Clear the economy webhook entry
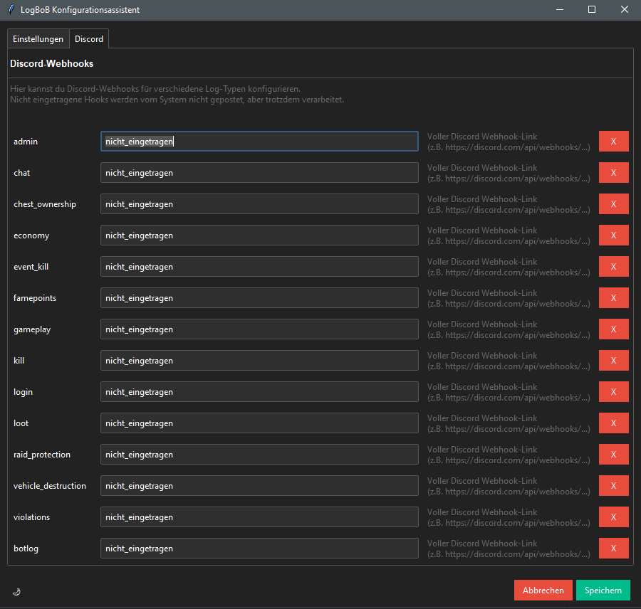This screenshot has height=609, width=641. (x=614, y=235)
